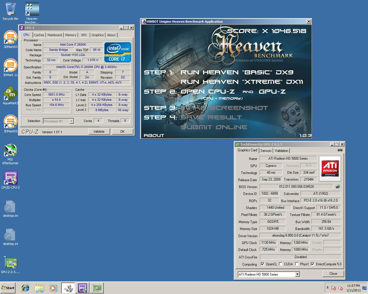The image size is (368, 294).
Task: Open Internet Explorer from the taskbar
Action: click(x=25, y=288)
